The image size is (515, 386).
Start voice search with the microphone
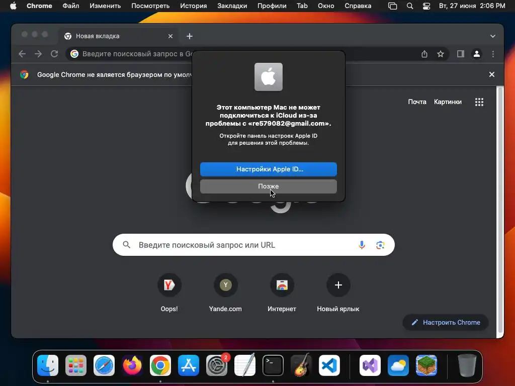tap(362, 245)
